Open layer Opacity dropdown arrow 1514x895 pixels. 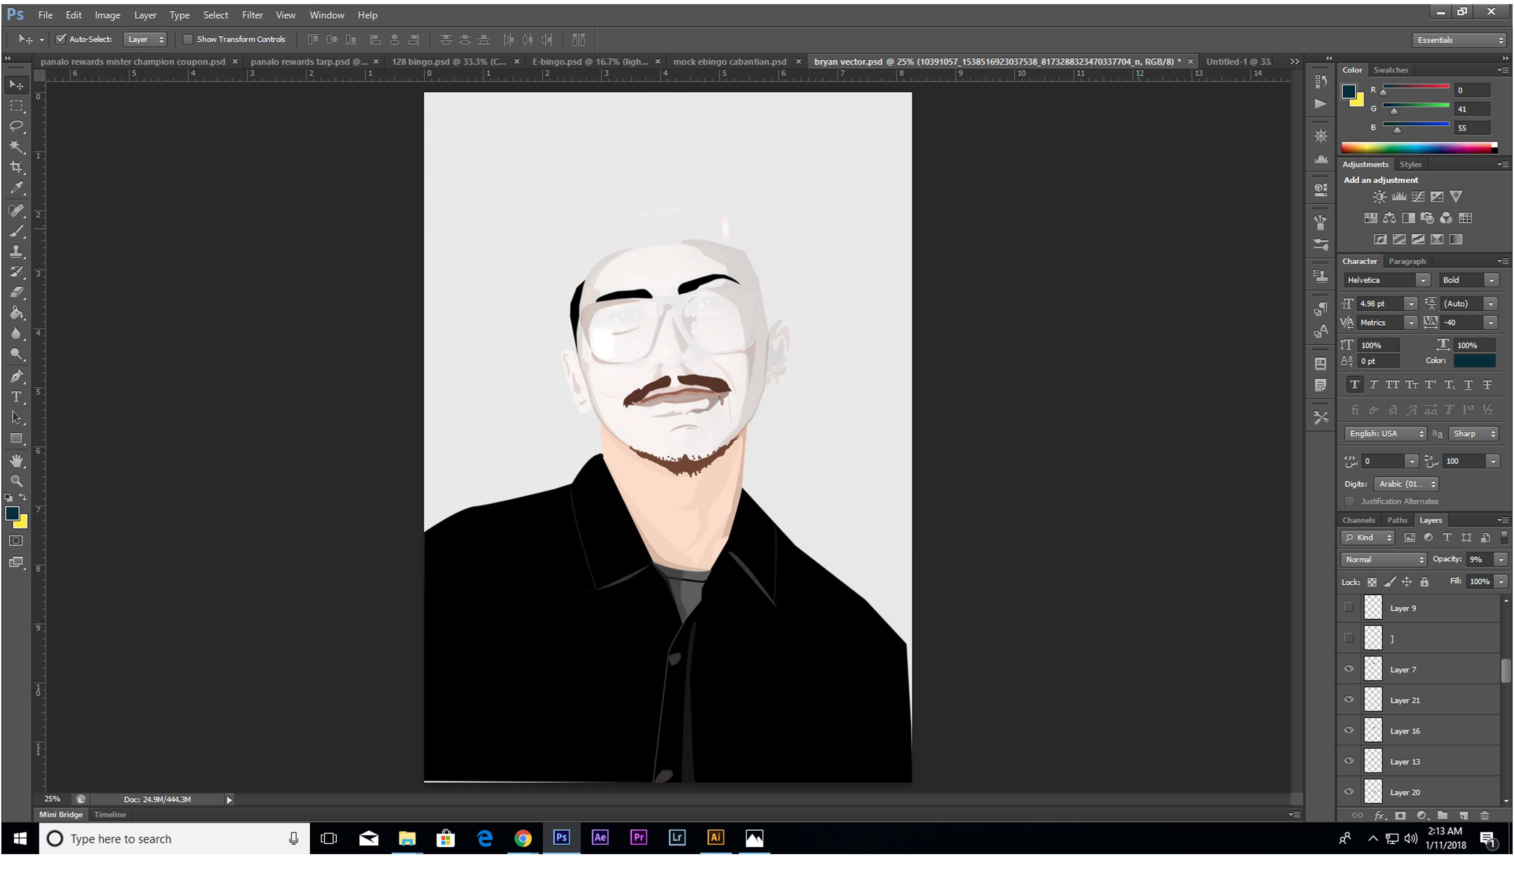1501,559
